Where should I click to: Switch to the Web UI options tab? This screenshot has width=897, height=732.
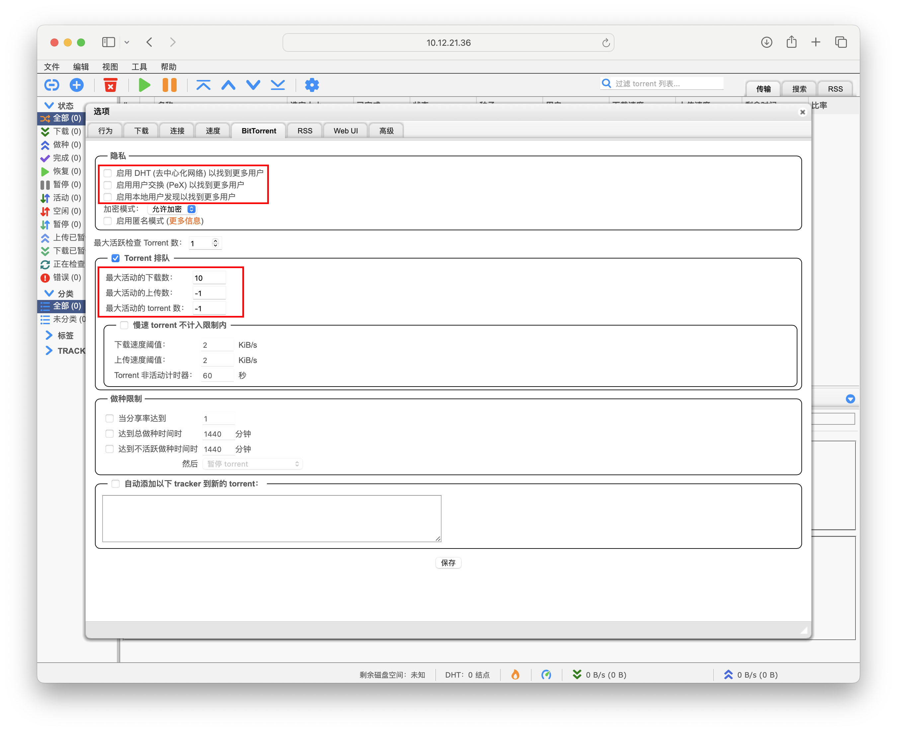[x=346, y=131]
